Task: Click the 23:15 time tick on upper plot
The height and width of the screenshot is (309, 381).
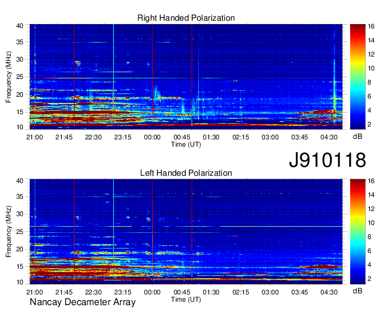Action: tap(123, 137)
